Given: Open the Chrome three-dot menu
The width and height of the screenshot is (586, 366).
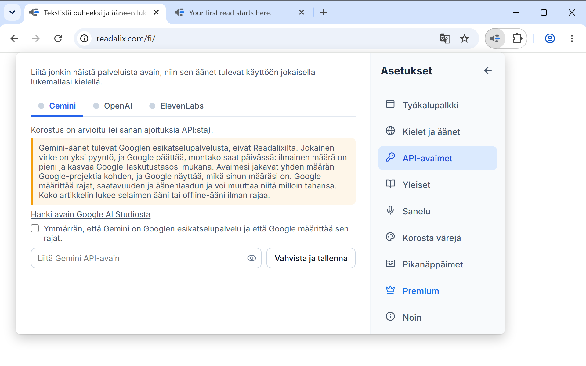Looking at the screenshot, I should coord(572,38).
